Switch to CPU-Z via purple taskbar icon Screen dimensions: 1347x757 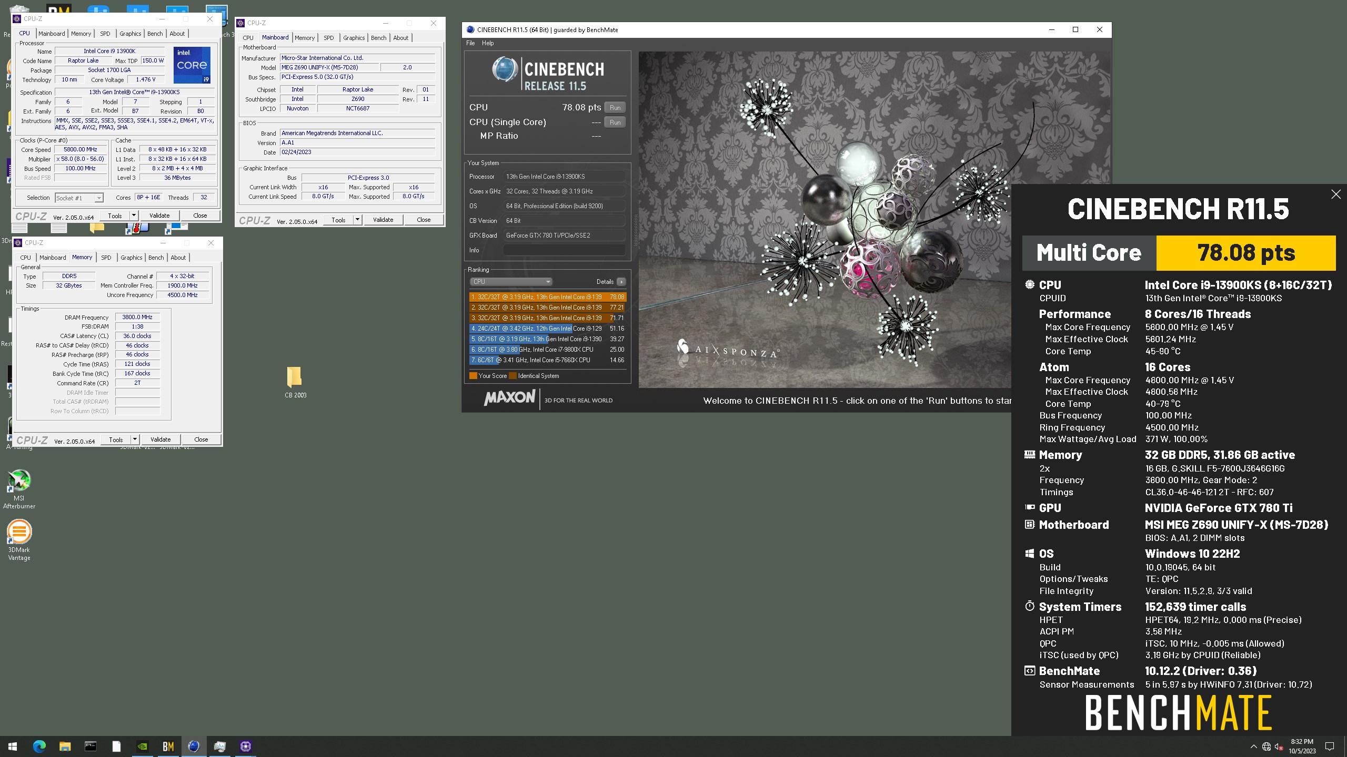tap(245, 746)
